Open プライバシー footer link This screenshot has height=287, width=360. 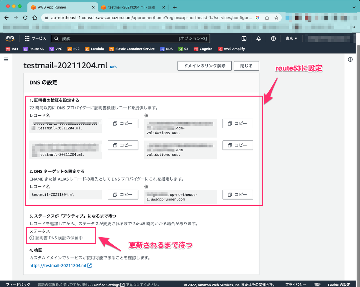295,285
